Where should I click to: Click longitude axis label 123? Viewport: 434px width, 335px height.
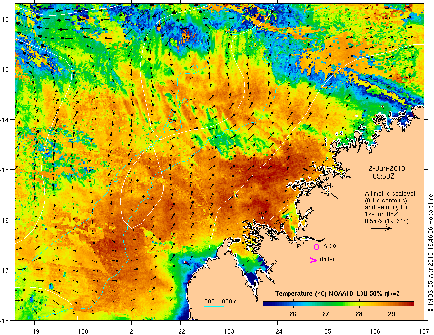[229, 331]
